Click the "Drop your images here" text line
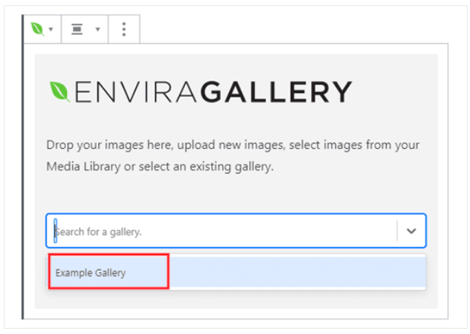470x334 pixels. pyautogui.click(x=233, y=145)
